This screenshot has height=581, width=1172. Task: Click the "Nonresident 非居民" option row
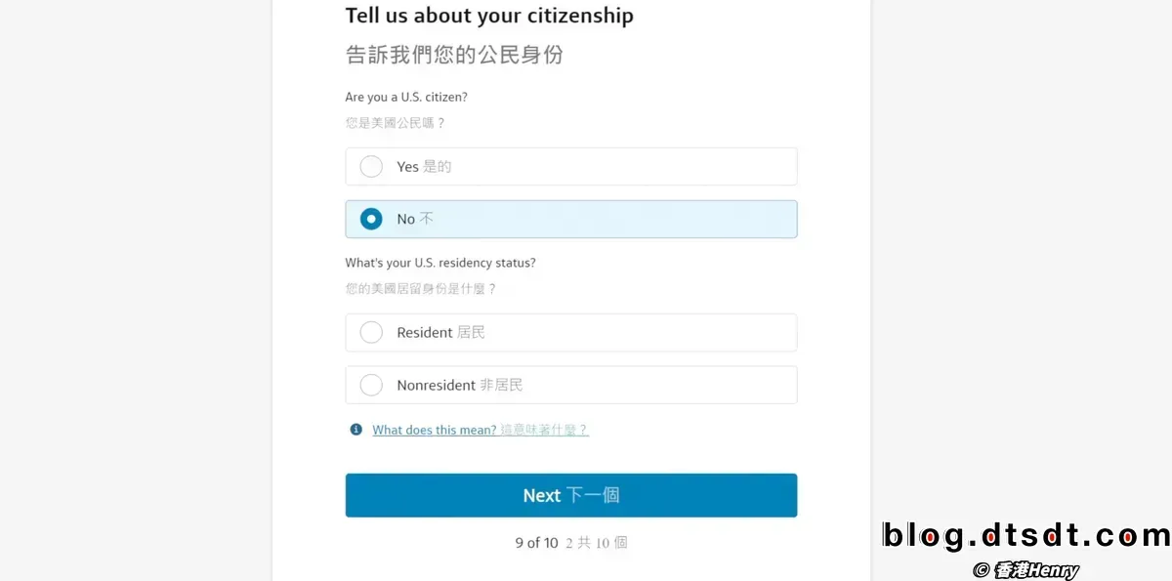coord(571,385)
